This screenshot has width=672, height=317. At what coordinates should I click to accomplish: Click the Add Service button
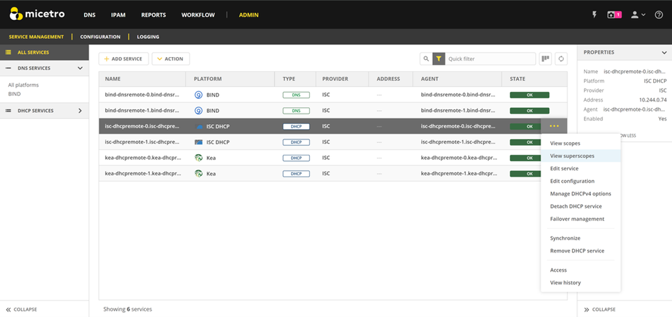click(123, 59)
